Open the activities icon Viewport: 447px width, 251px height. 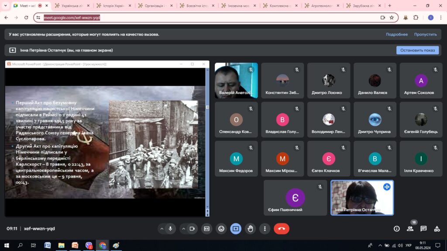pos(437,228)
